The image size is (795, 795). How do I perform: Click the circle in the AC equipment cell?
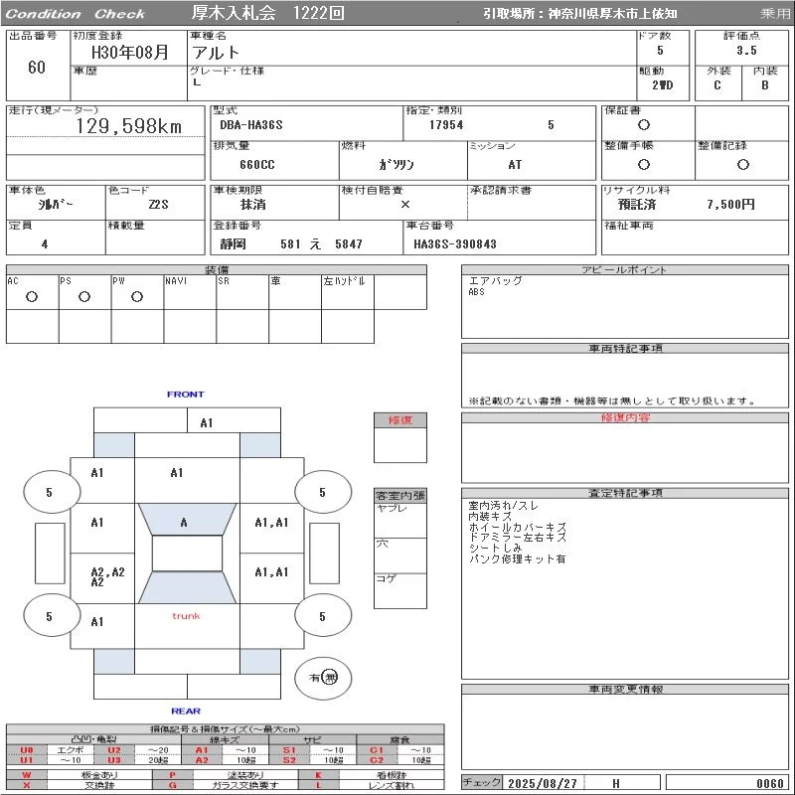32,296
